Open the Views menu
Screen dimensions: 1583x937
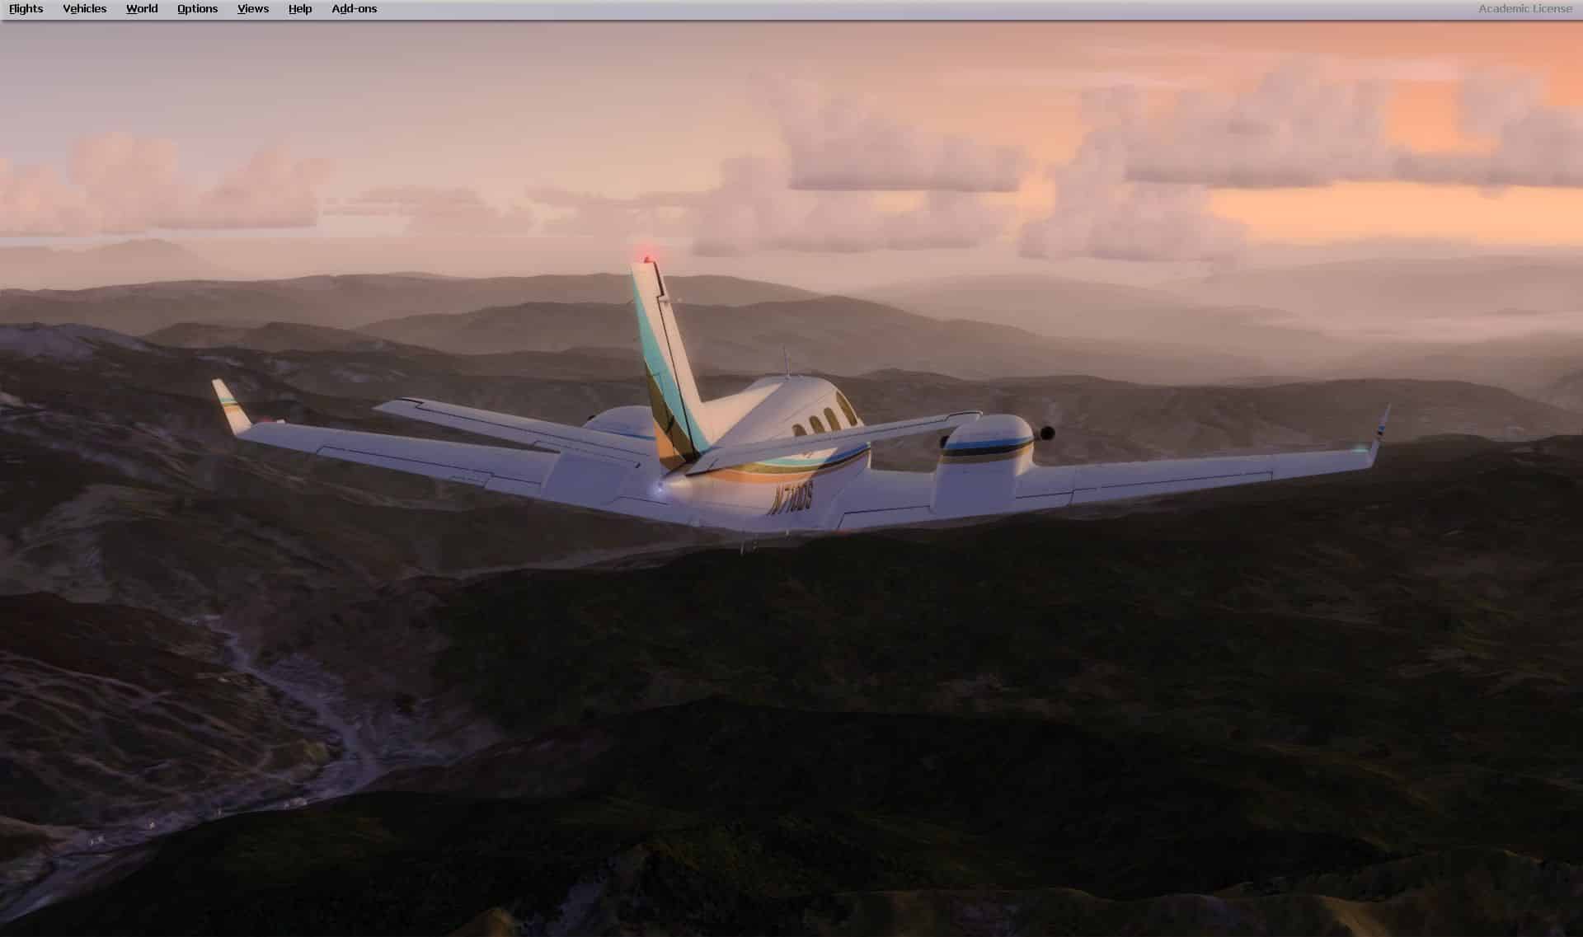(x=253, y=9)
